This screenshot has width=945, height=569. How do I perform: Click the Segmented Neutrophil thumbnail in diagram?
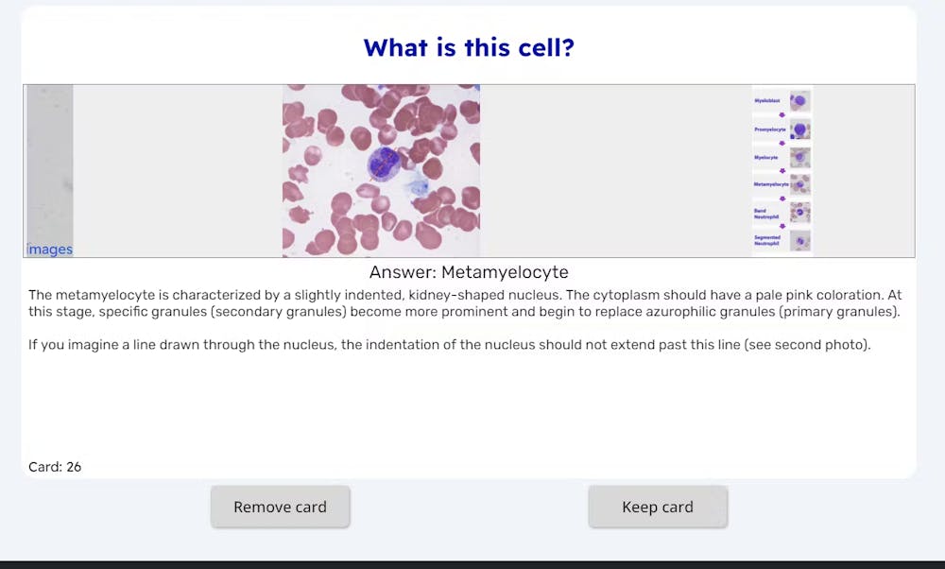point(800,242)
